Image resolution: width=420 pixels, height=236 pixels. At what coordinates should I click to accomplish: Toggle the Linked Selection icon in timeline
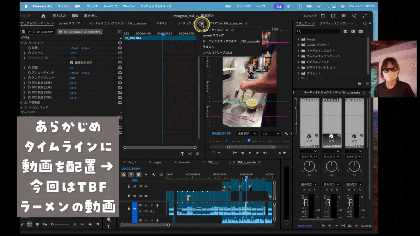tap(139, 175)
